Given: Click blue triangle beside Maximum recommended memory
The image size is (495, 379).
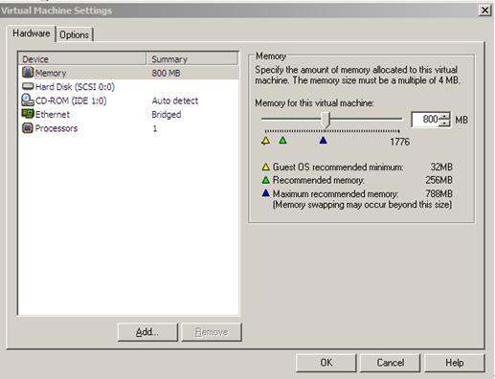Looking at the screenshot, I should (x=266, y=193).
